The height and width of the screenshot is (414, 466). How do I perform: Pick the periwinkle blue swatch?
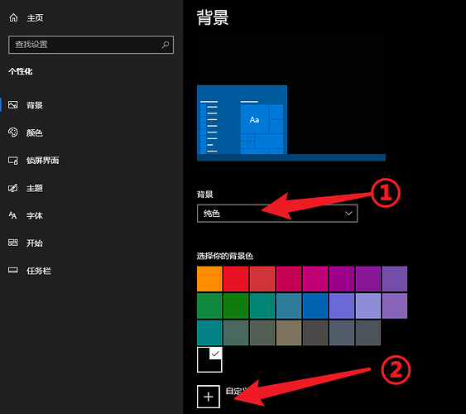pos(342,306)
